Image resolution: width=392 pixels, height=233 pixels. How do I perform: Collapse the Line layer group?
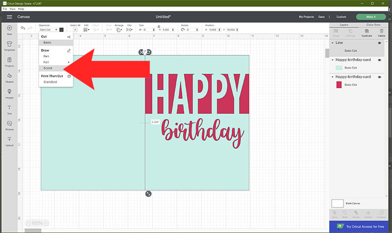tap(333, 43)
